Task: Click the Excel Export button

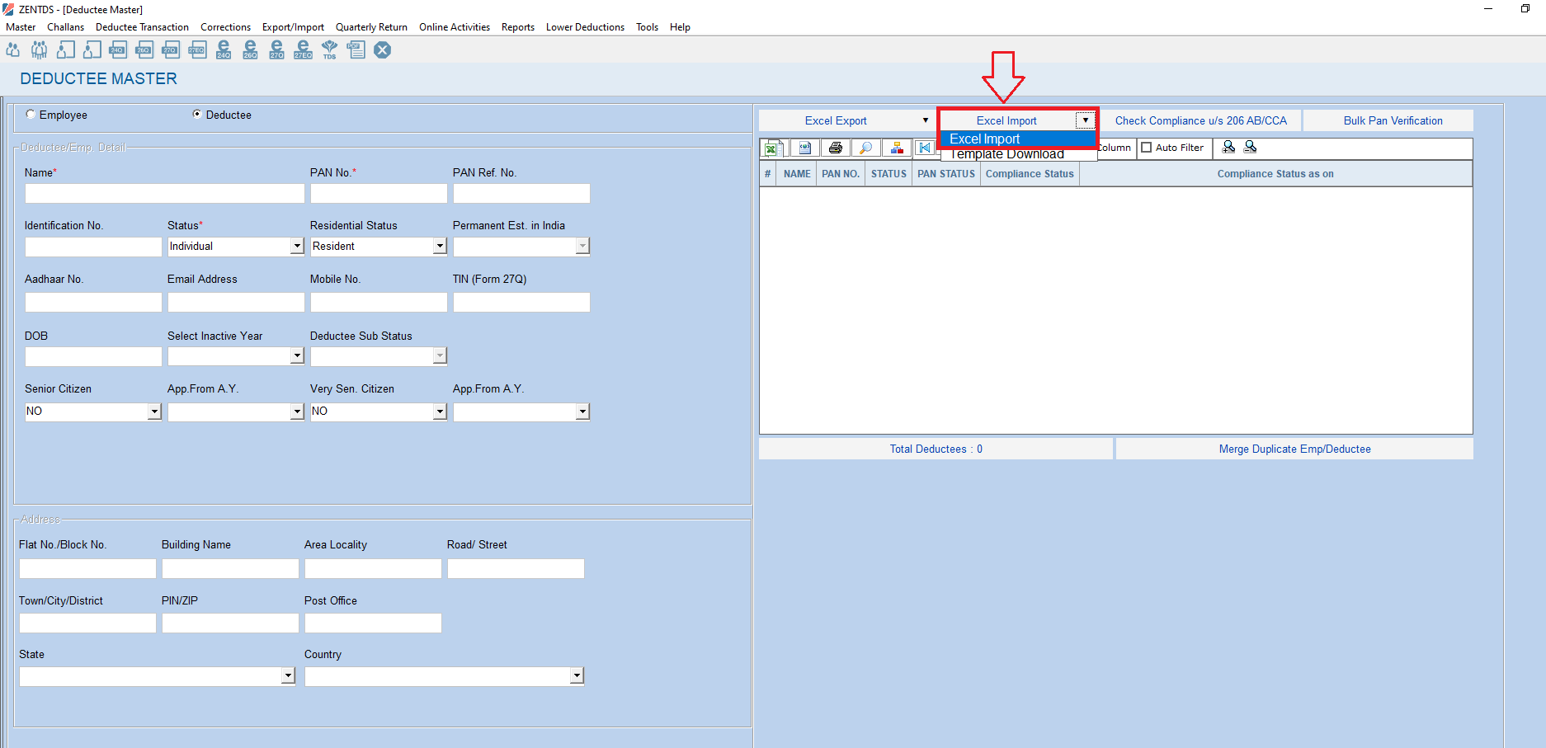Action: tap(836, 120)
